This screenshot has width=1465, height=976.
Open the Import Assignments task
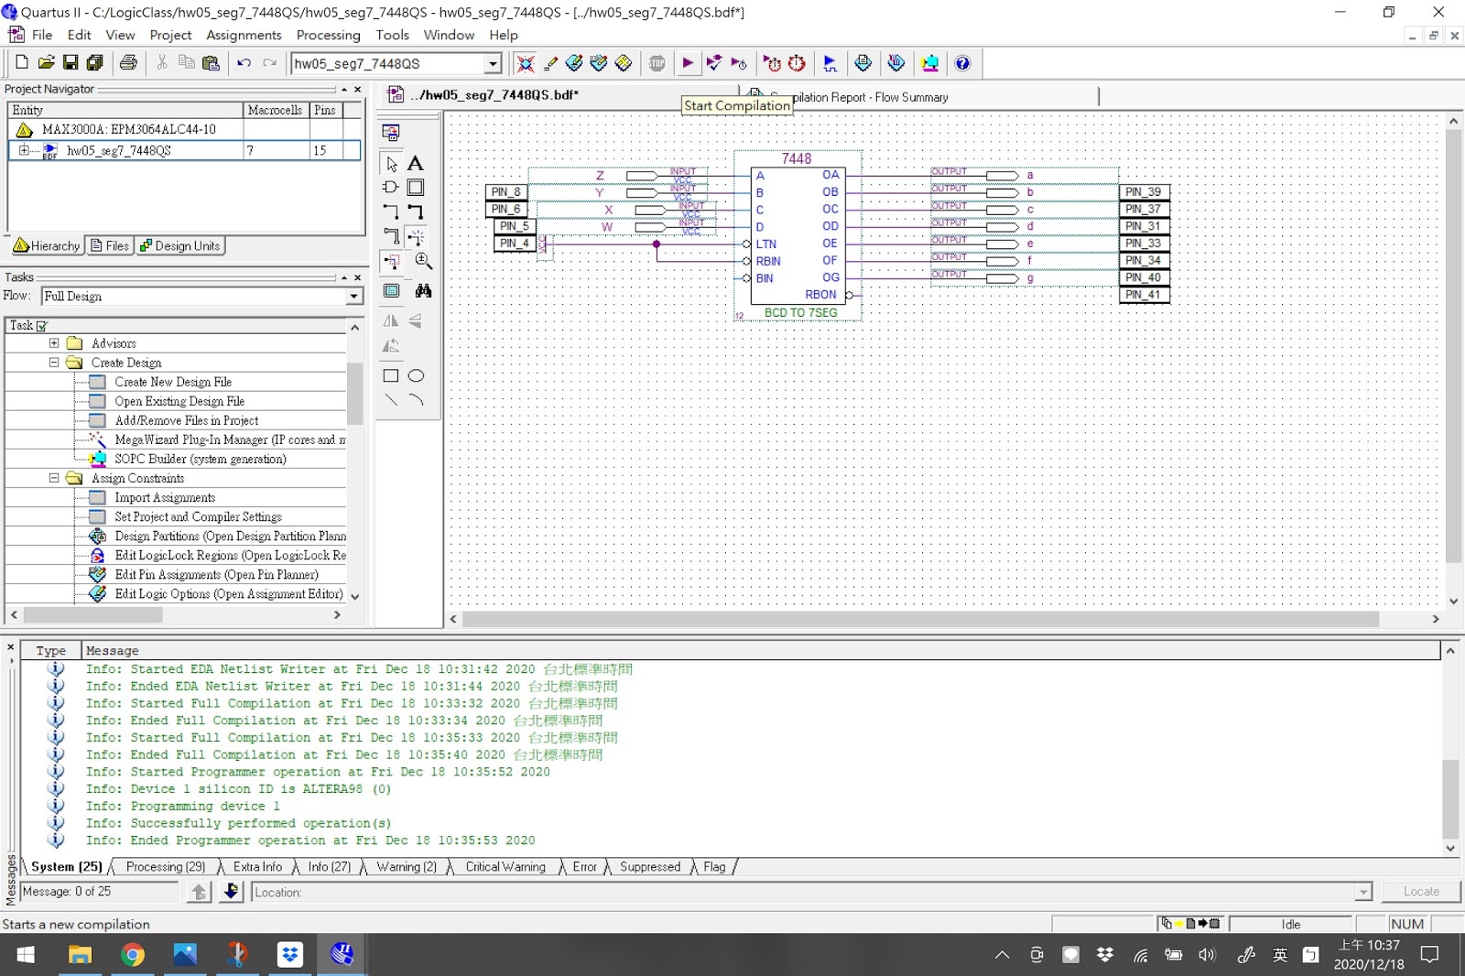pyautogui.click(x=165, y=497)
